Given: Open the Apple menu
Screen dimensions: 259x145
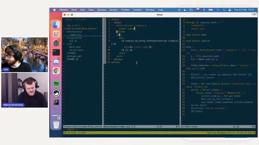Looking at the screenshot, I should [54, 10].
